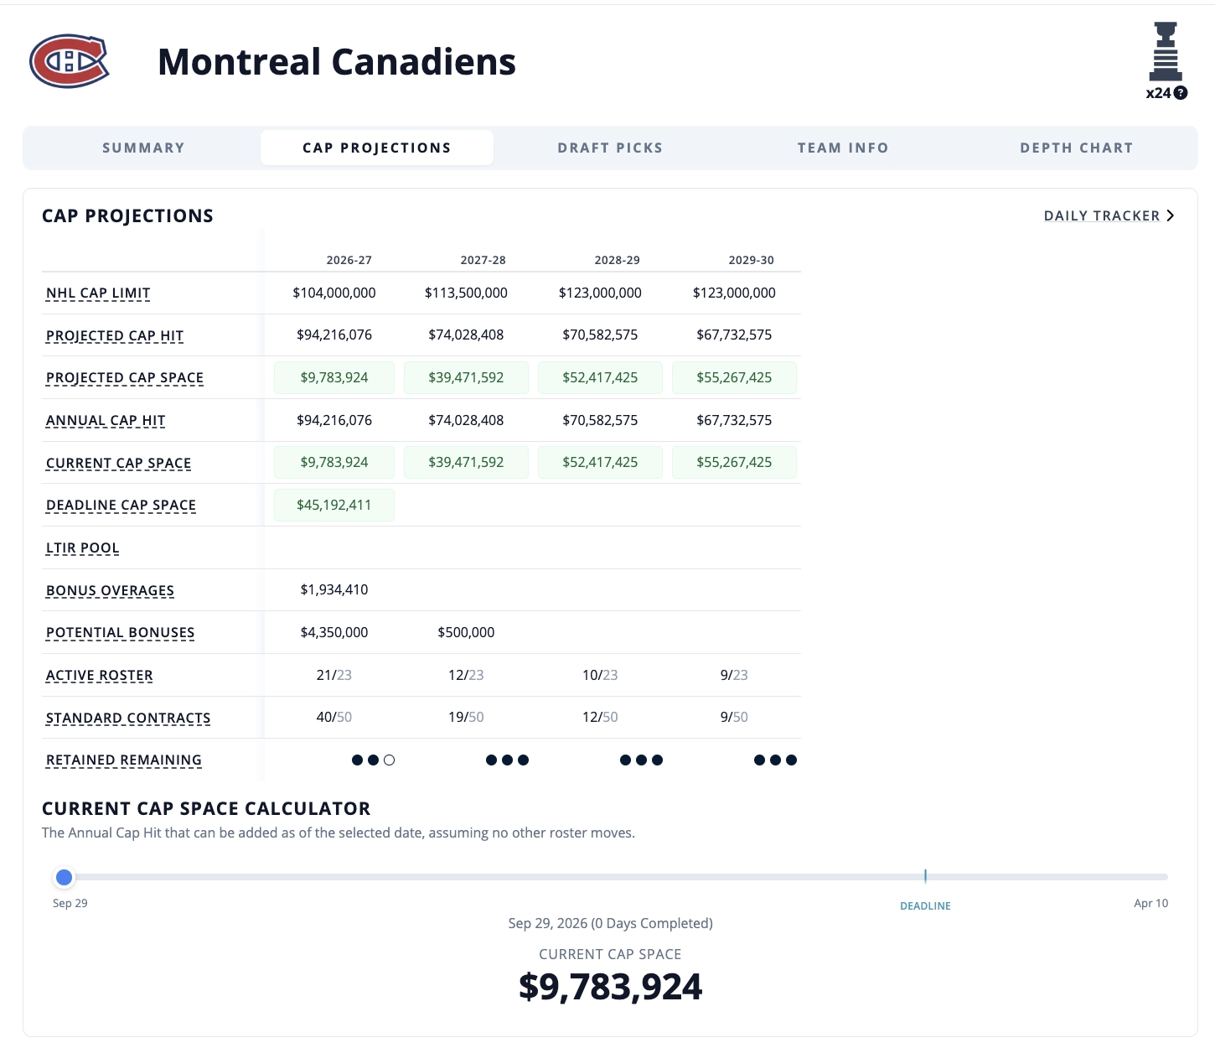Open the Daily Tracker link
1215x1048 pixels.
coord(1102,215)
